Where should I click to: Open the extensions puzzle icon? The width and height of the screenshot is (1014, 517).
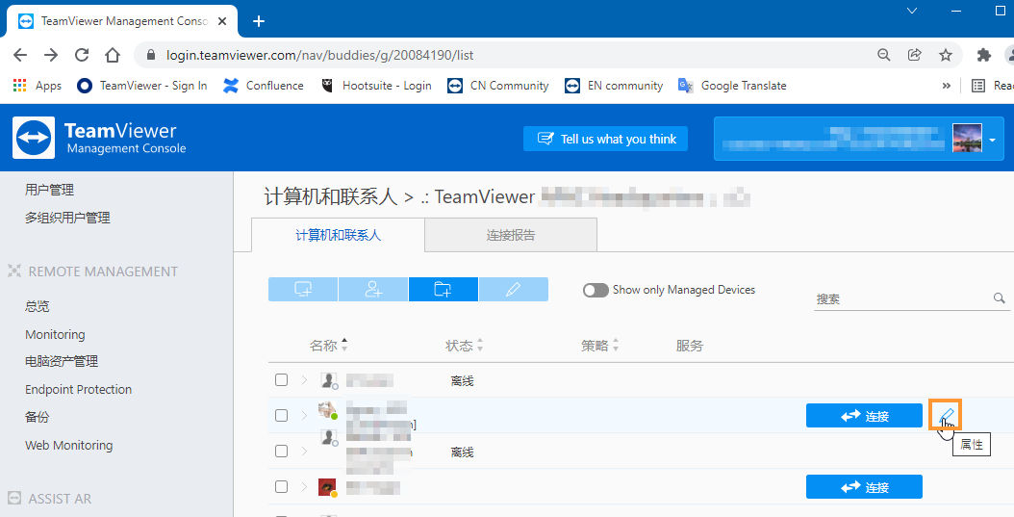[x=983, y=55]
